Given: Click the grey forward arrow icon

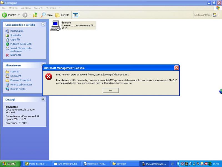Looking at the screenshot, I should [x=25, y=15].
